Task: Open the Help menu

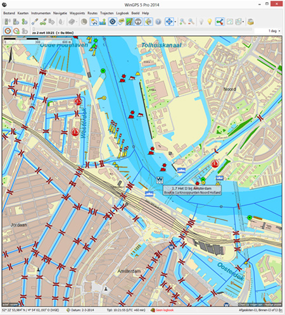Action: (x=145, y=13)
